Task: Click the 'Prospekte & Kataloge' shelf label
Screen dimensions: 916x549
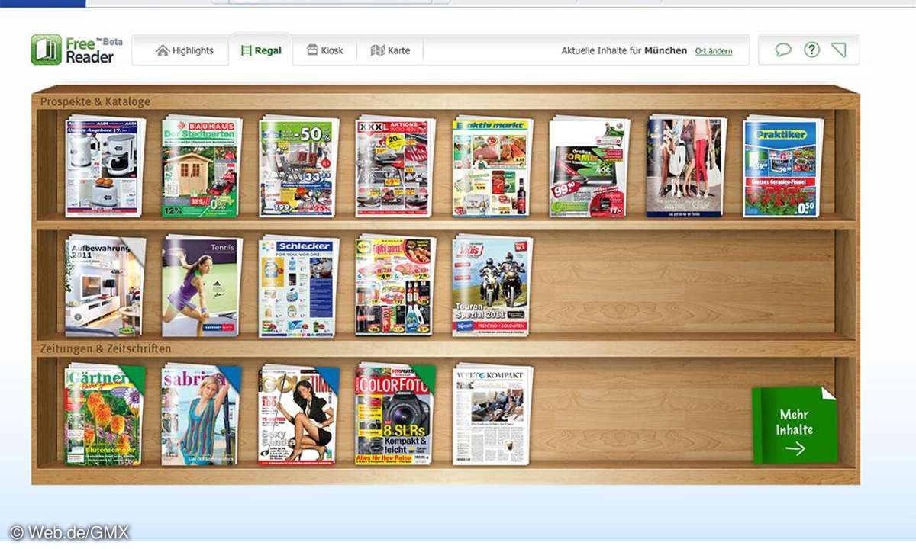Action: [x=95, y=101]
